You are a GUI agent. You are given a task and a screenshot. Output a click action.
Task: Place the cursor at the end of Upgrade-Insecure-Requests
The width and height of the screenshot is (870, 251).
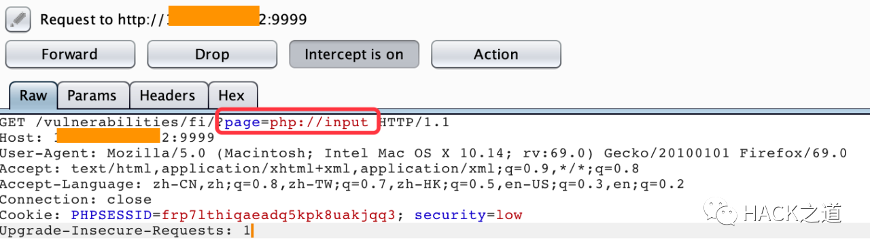tap(251, 231)
